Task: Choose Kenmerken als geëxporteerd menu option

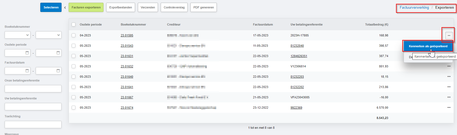Action: (x=428, y=46)
